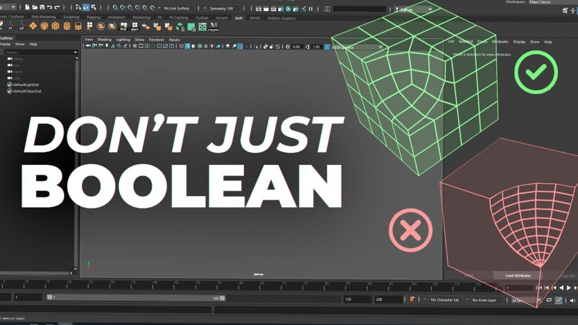
Task: Toggle the color management icon beside sRGB gamma
Action: pyautogui.click(x=327, y=47)
